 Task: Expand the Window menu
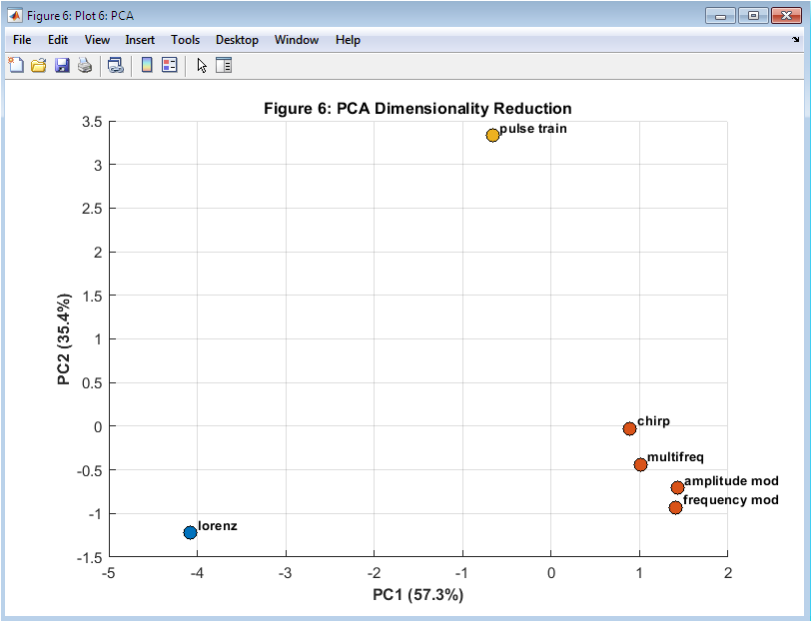(297, 40)
